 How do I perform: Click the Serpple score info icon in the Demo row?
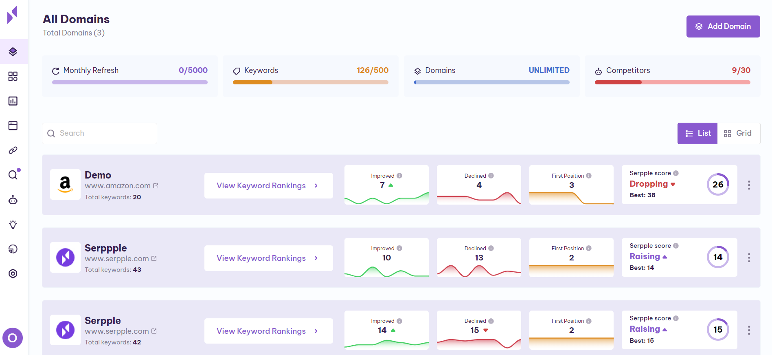(676, 173)
